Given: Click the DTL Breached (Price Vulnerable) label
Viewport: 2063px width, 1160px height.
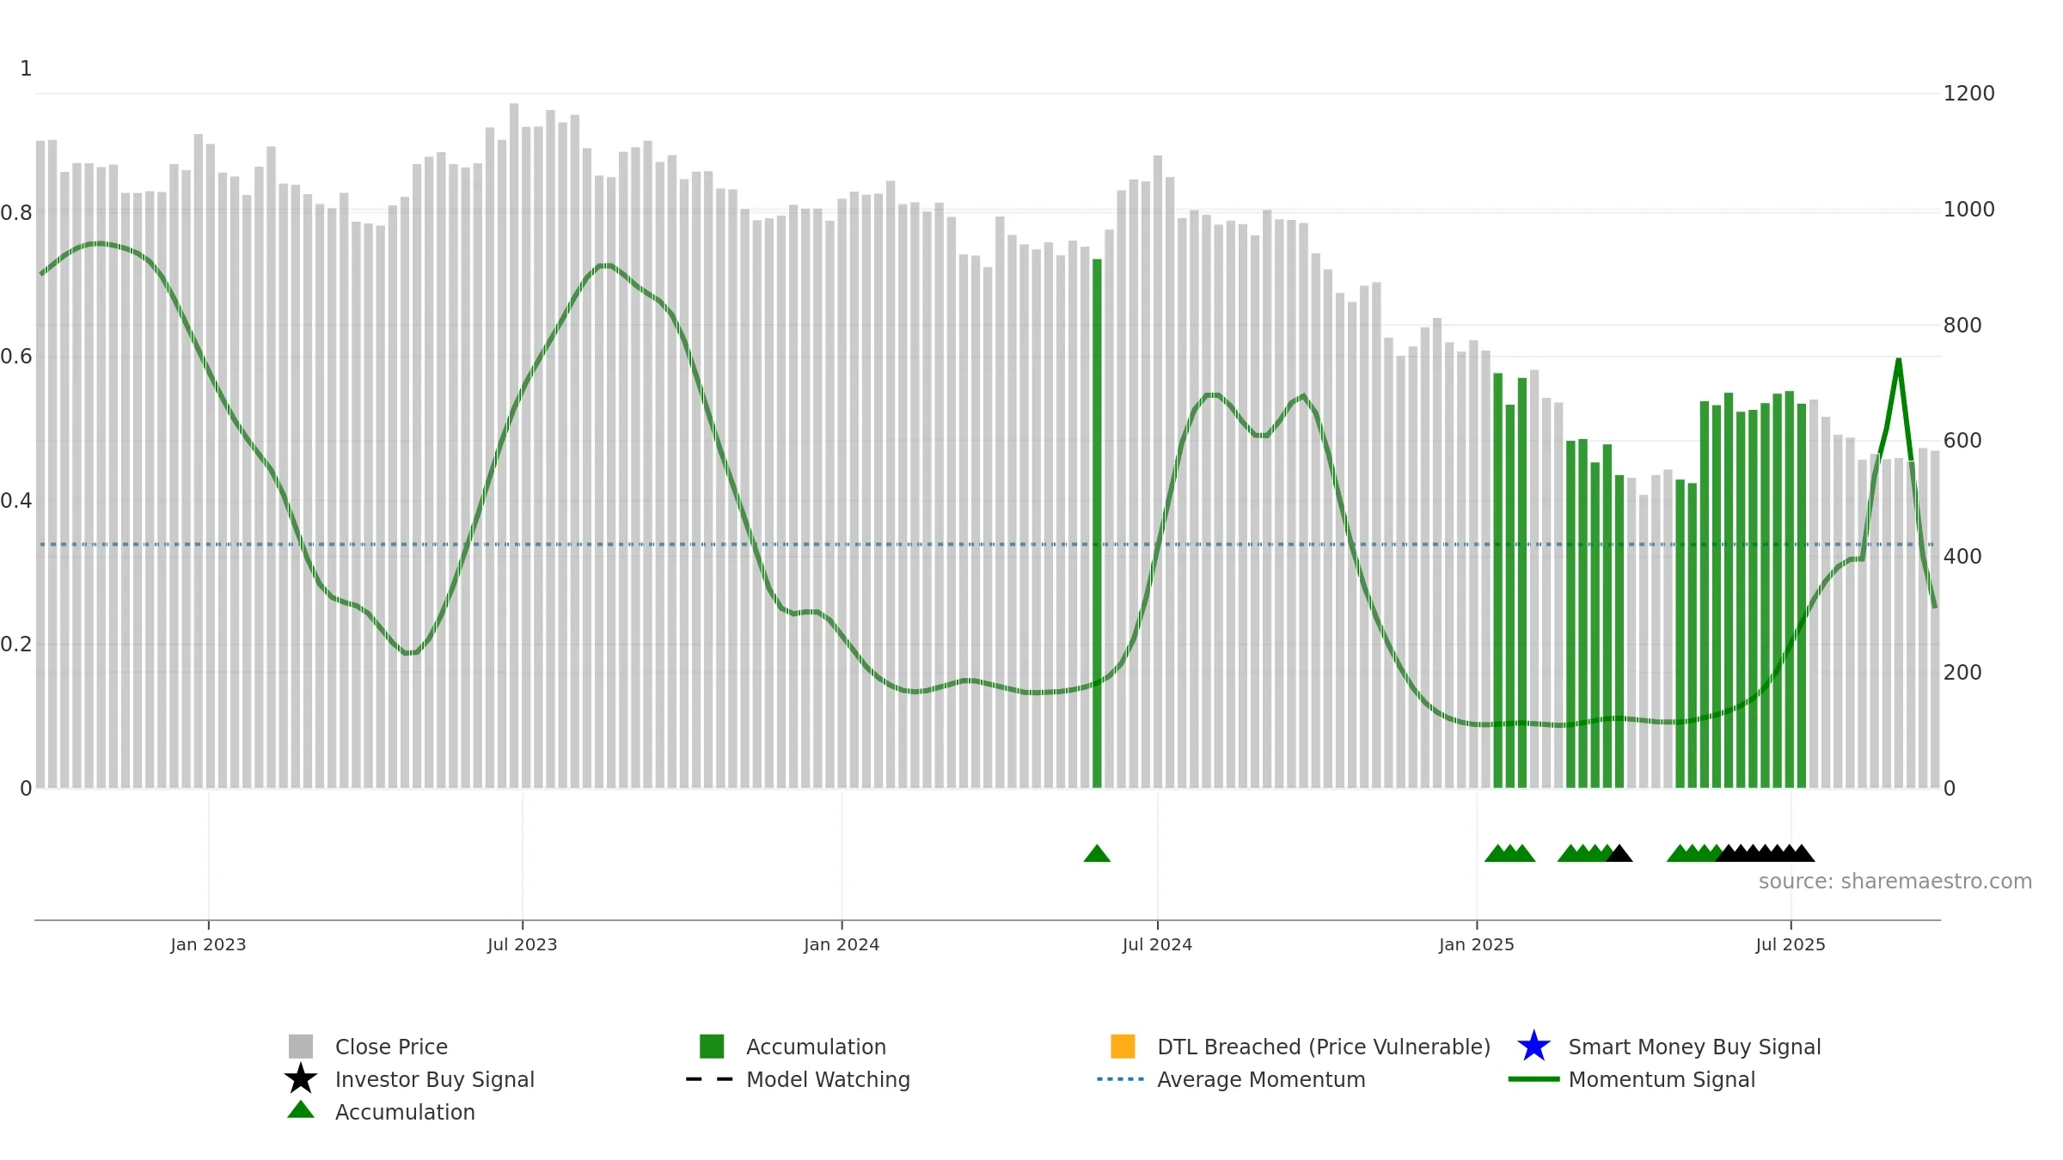Looking at the screenshot, I should tap(1324, 1047).
